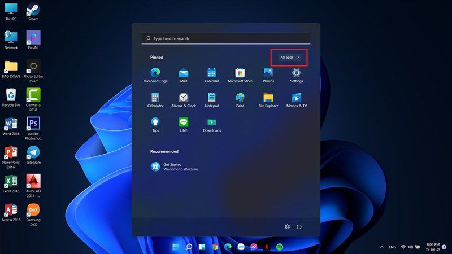Open the pinned Downloads folder

[211, 125]
